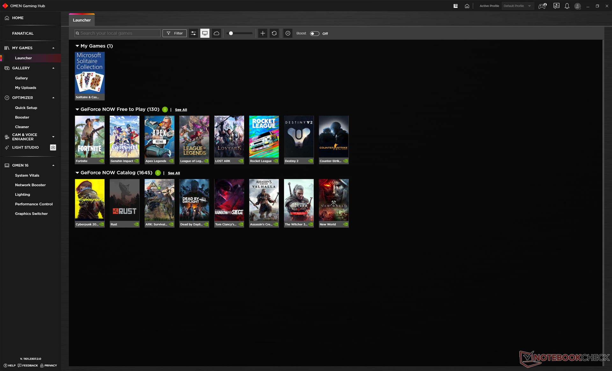Image resolution: width=612 pixels, height=371 pixels.
Task: Collapse the My Games sidebar section
Action: click(x=53, y=48)
